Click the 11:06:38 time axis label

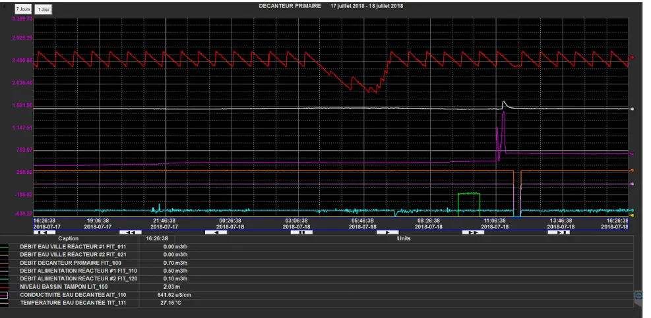click(x=495, y=221)
